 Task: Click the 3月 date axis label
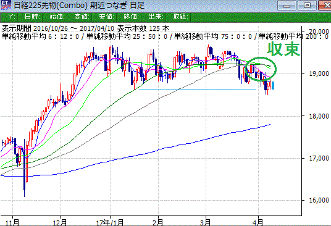[206, 222]
